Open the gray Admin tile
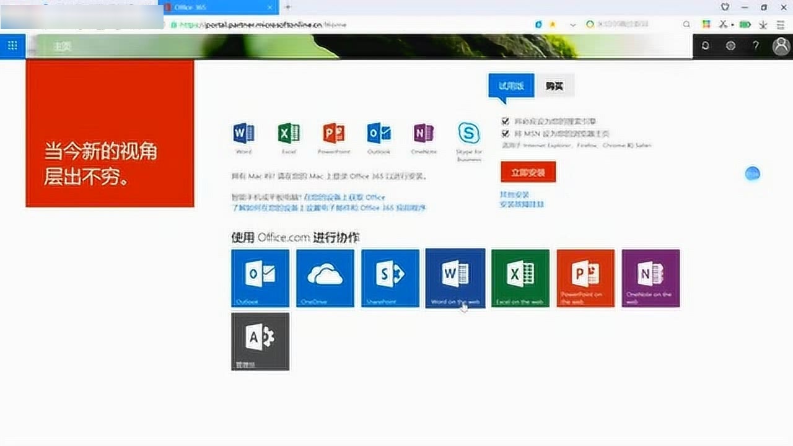This screenshot has width=793, height=446. pyautogui.click(x=260, y=341)
